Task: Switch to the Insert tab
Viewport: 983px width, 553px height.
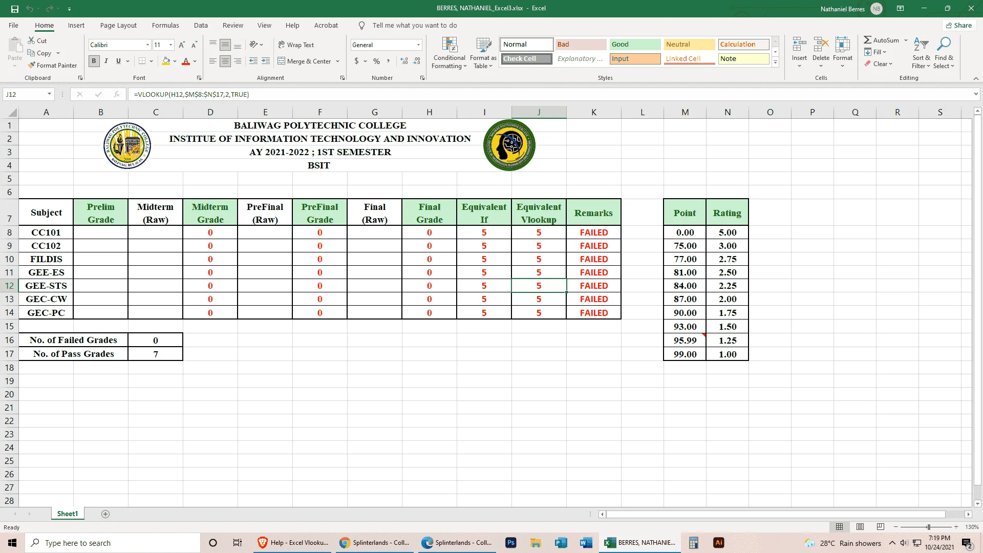Action: [x=76, y=26]
